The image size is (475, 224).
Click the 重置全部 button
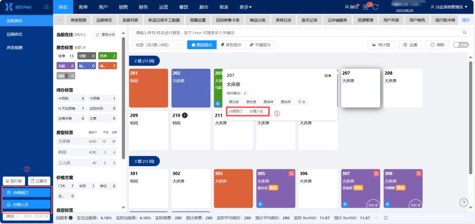point(106,35)
